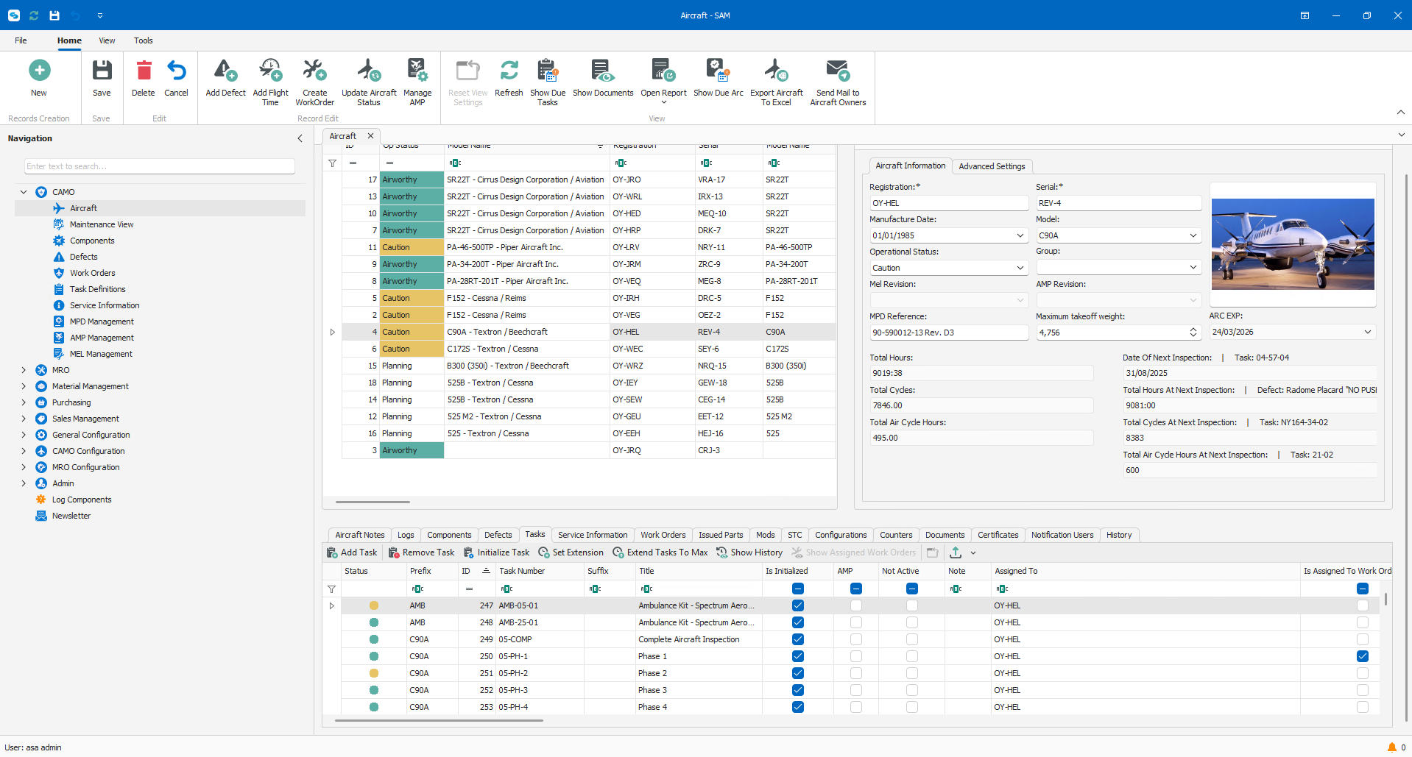Click the aircraft photo thumbnail

1293,244
